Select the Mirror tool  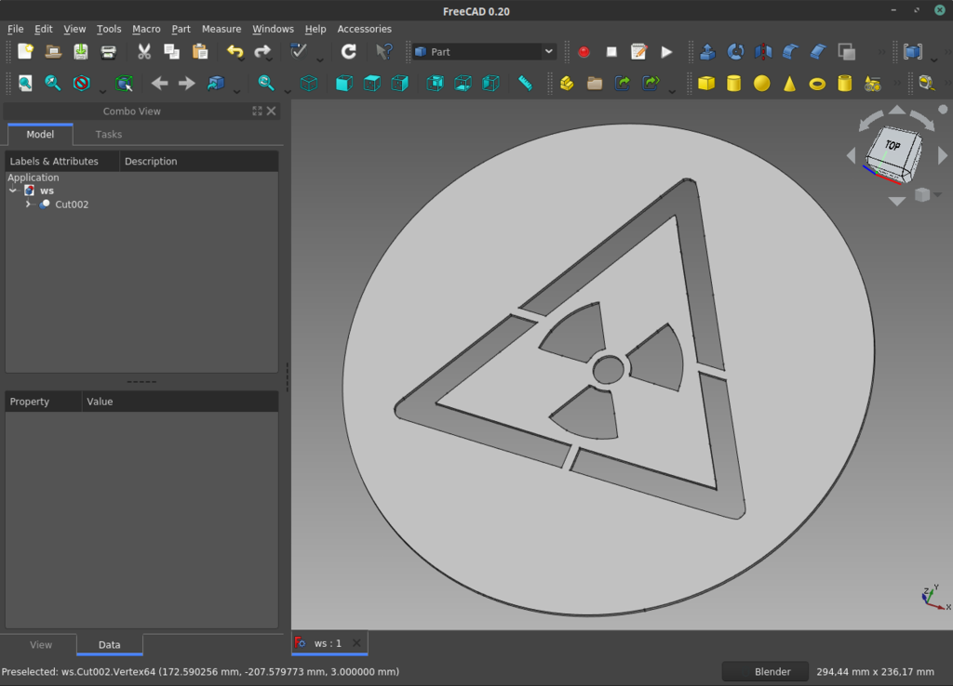pyautogui.click(x=763, y=52)
